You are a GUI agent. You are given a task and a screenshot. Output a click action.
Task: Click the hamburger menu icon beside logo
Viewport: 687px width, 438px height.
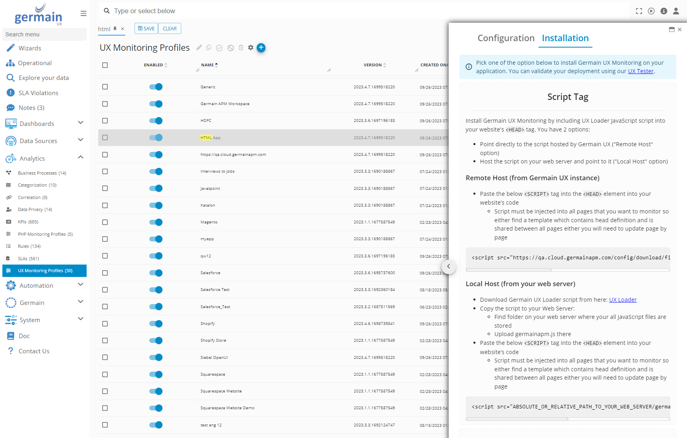pos(83,14)
